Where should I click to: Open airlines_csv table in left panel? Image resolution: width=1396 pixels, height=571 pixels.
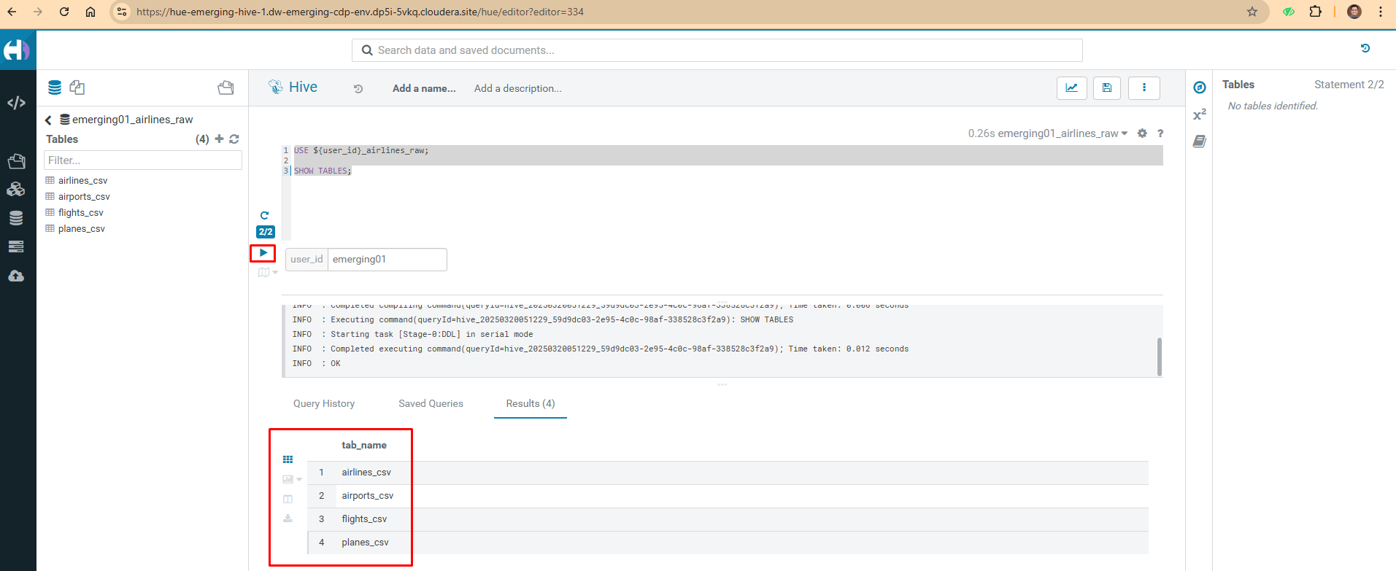82,180
